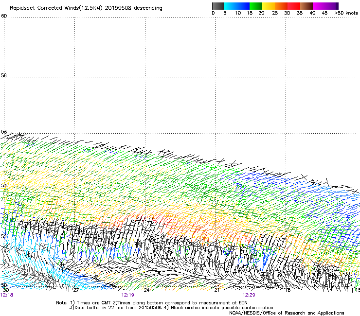Click the date "20150508 descending" in title
The height and width of the screenshot is (316, 360).
[134, 8]
